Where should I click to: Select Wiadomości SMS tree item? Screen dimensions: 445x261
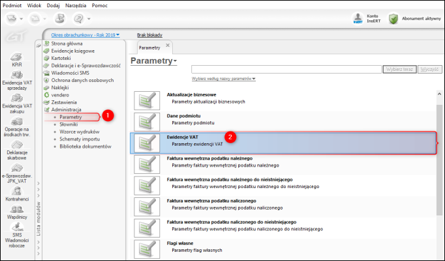tap(70, 73)
